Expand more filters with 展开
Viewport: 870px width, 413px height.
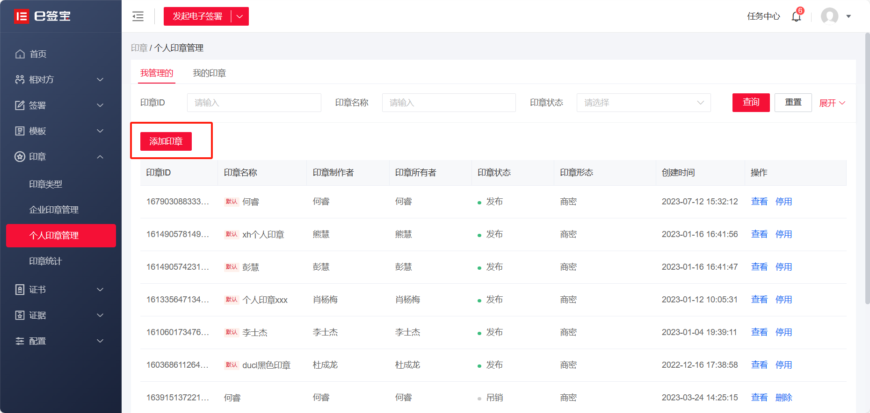pos(832,103)
